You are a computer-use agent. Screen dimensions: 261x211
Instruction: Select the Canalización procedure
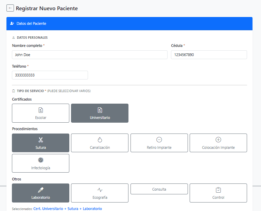pos(100,143)
